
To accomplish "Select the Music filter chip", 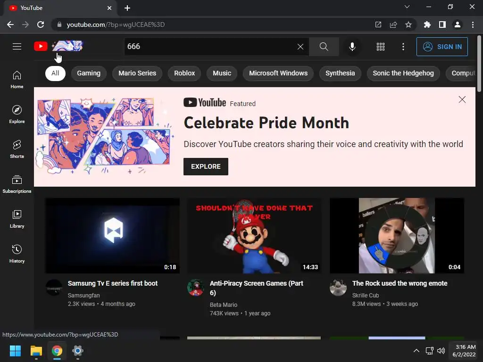I will point(222,73).
